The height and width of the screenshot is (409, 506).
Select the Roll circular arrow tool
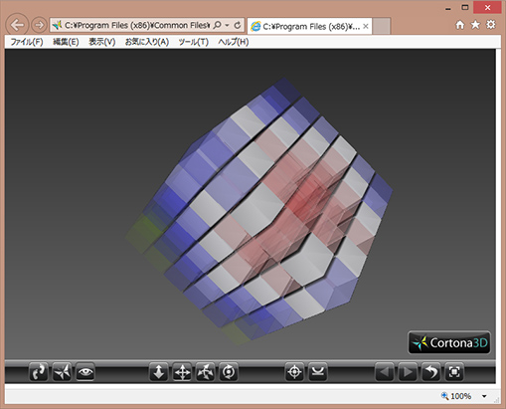point(229,372)
